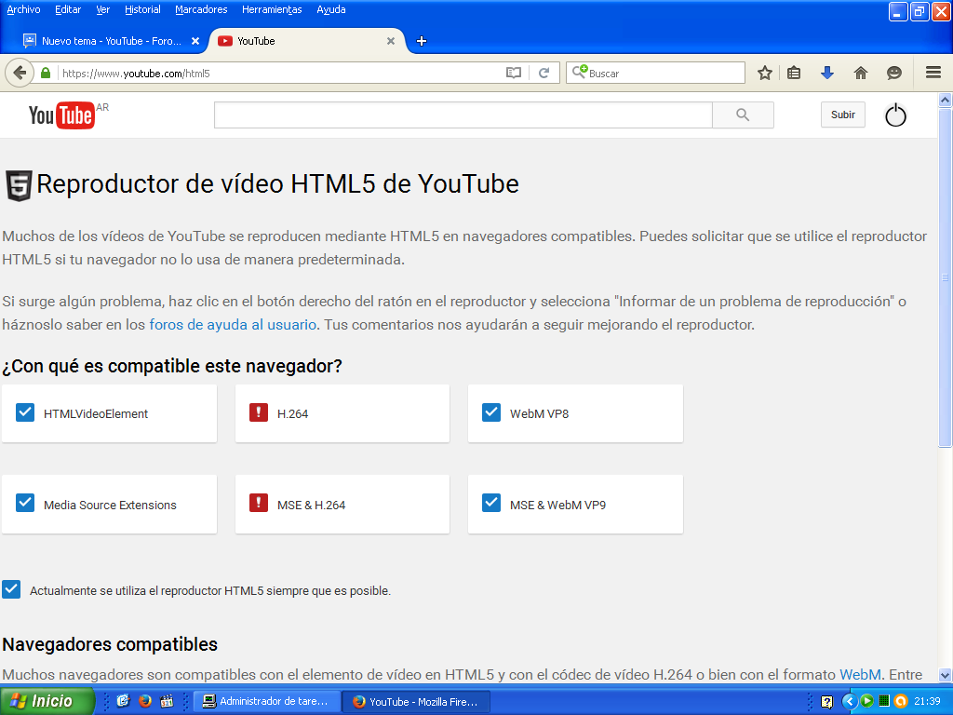Click the YouTube search text box

[463, 115]
